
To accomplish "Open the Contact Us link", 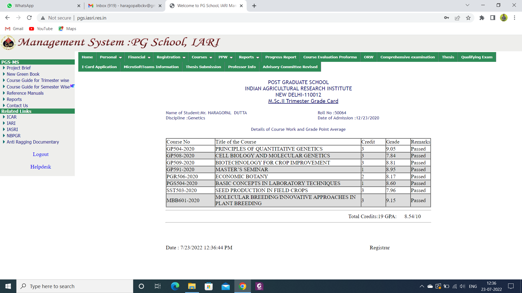I will click(17, 106).
